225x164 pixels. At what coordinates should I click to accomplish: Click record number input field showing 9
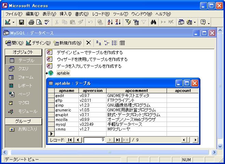coord(94,140)
